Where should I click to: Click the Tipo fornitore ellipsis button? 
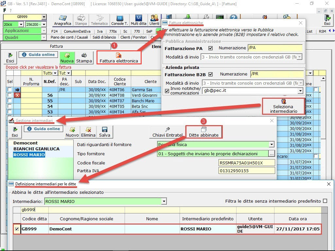272,154
